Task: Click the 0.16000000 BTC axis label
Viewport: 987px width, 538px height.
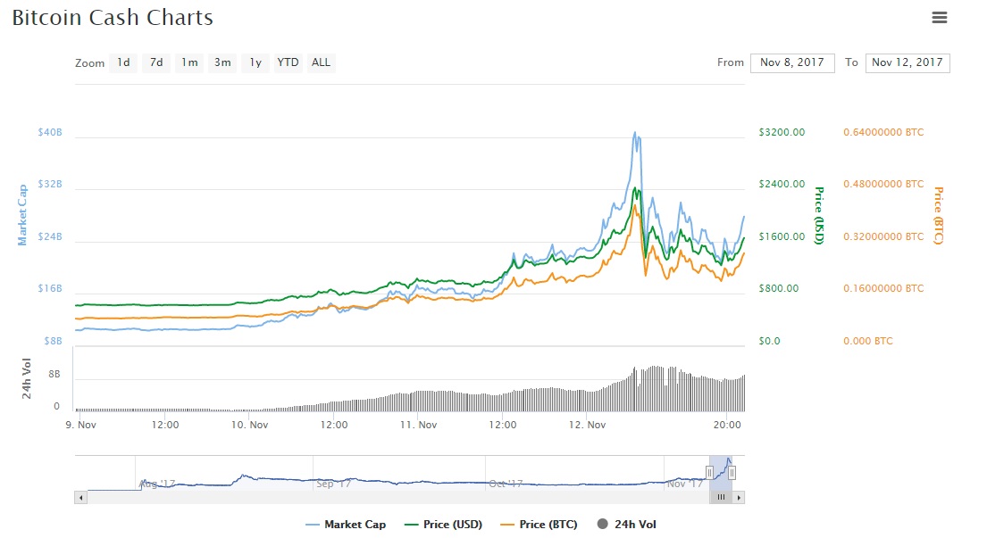Action: coord(883,288)
